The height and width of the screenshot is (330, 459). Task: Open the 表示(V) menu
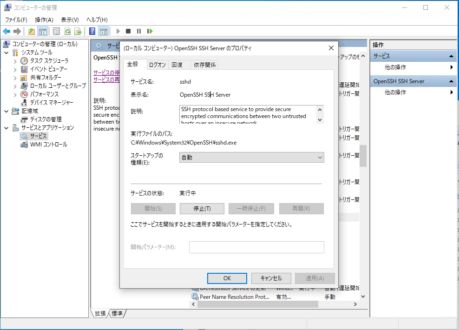(70, 20)
